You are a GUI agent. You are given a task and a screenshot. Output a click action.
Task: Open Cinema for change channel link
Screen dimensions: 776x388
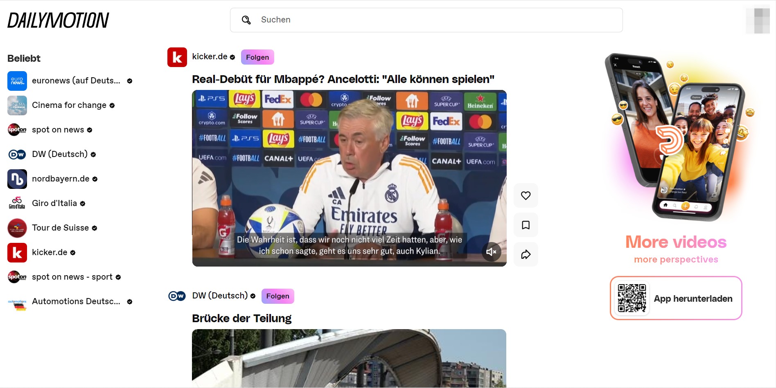pyautogui.click(x=69, y=105)
